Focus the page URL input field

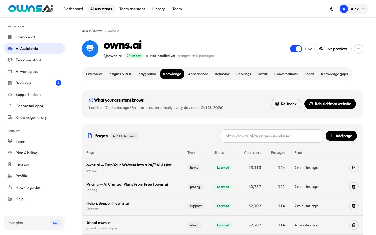click(272, 136)
